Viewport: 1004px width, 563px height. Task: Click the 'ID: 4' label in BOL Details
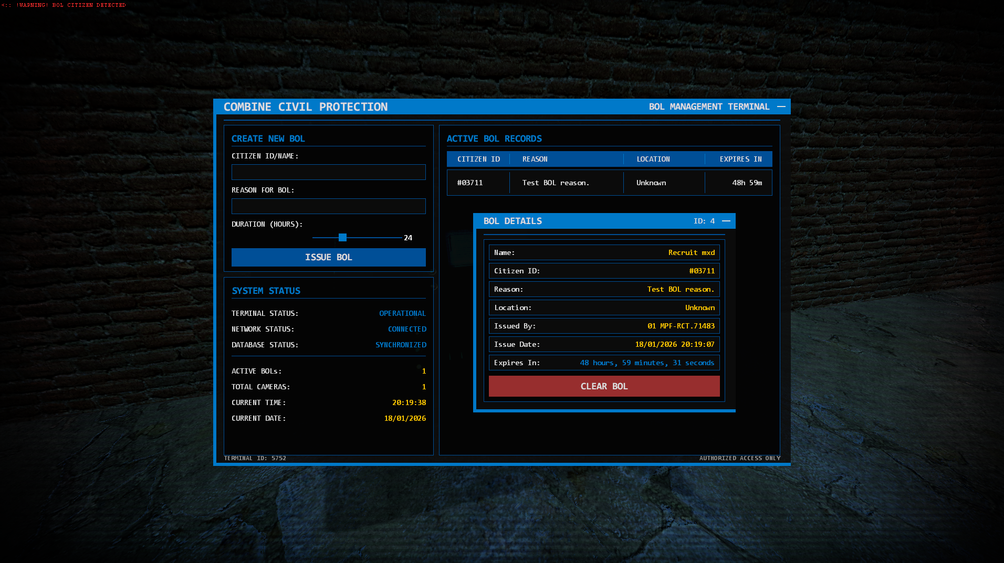pyautogui.click(x=704, y=221)
